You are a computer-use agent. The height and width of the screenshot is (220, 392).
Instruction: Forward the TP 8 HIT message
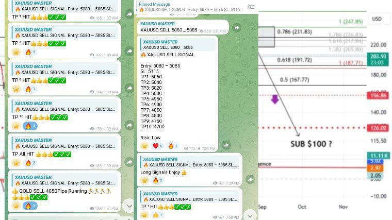point(129,88)
